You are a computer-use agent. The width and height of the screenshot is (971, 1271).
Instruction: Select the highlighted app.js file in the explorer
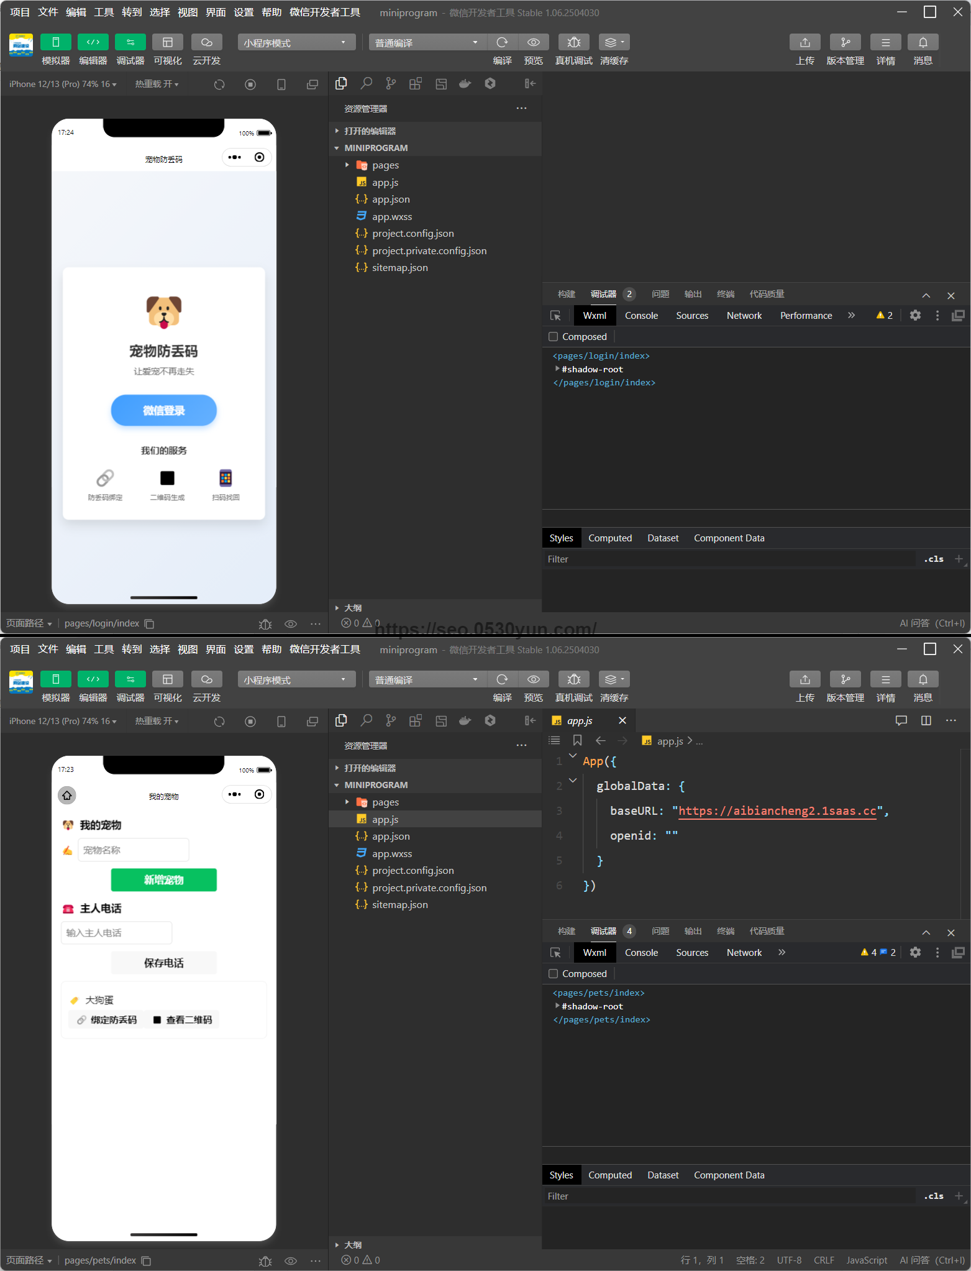(385, 820)
